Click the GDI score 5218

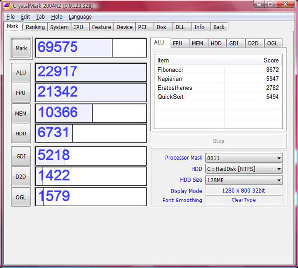[x=54, y=155]
